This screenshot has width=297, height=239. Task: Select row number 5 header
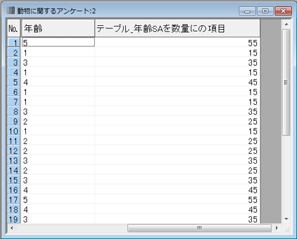(14, 82)
